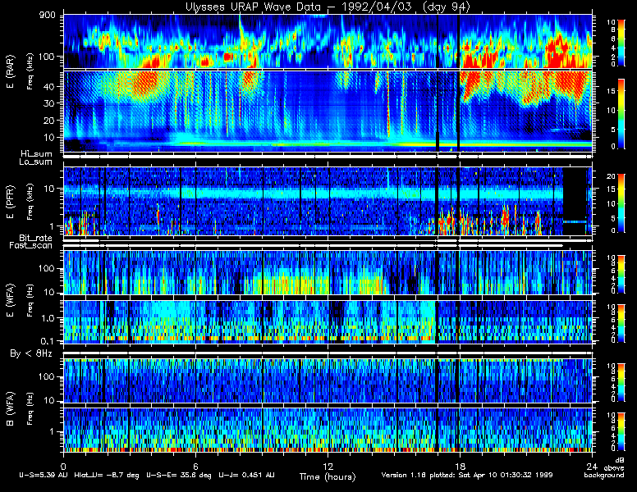Viewport: 637px width, 492px height.
Task: Click the 'Time (hours)' axis label
Action: 328,476
